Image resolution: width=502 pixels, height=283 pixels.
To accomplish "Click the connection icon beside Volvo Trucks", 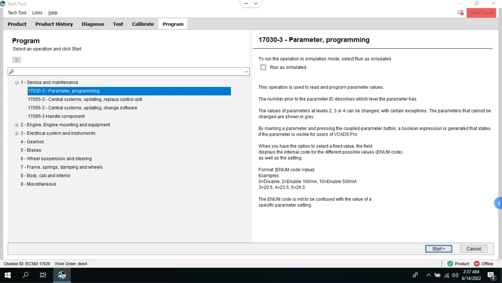I will (x=460, y=13).
